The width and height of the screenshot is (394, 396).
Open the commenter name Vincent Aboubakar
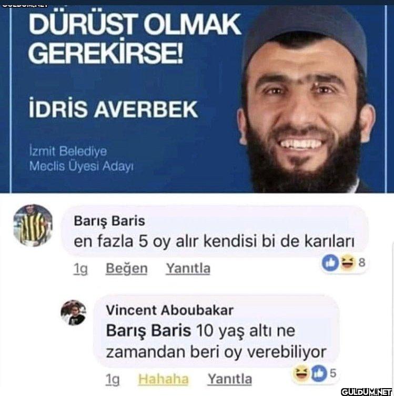169,310
